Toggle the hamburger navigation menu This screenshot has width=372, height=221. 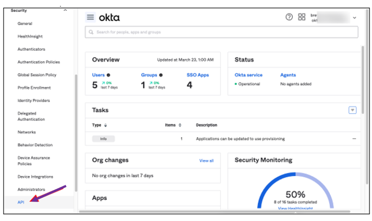90,17
